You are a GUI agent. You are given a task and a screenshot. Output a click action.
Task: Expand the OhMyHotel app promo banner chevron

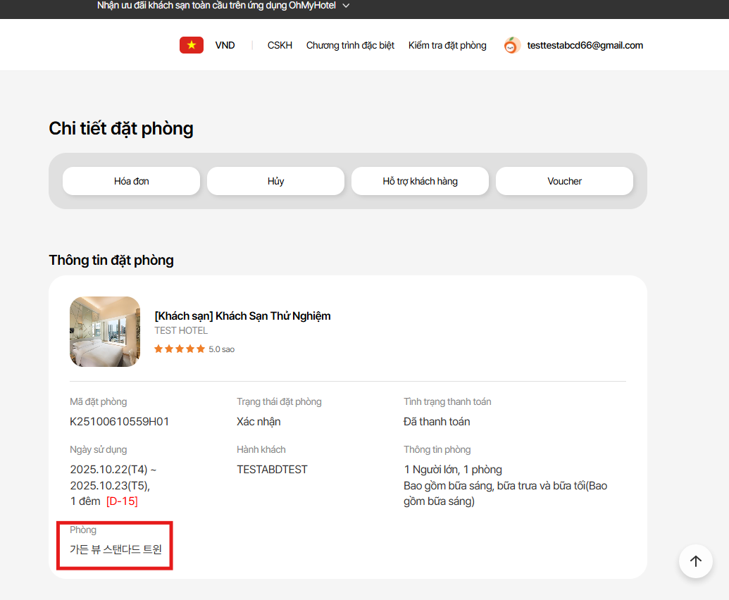(346, 6)
